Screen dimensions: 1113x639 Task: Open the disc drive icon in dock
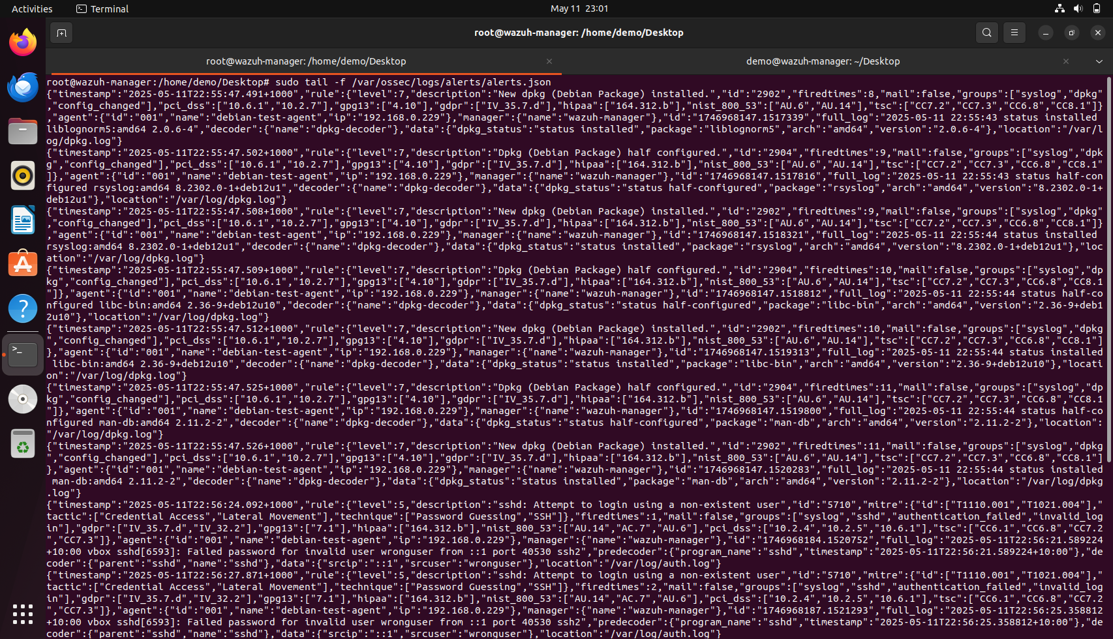tap(23, 399)
